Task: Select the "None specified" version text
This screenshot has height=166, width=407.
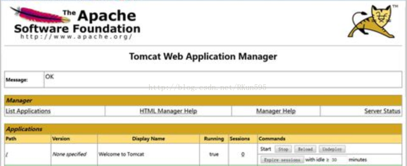Action: coord(69,154)
